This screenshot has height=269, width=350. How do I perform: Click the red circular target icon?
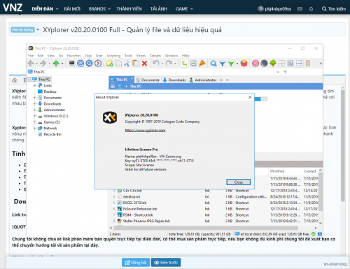[x=255, y=63]
